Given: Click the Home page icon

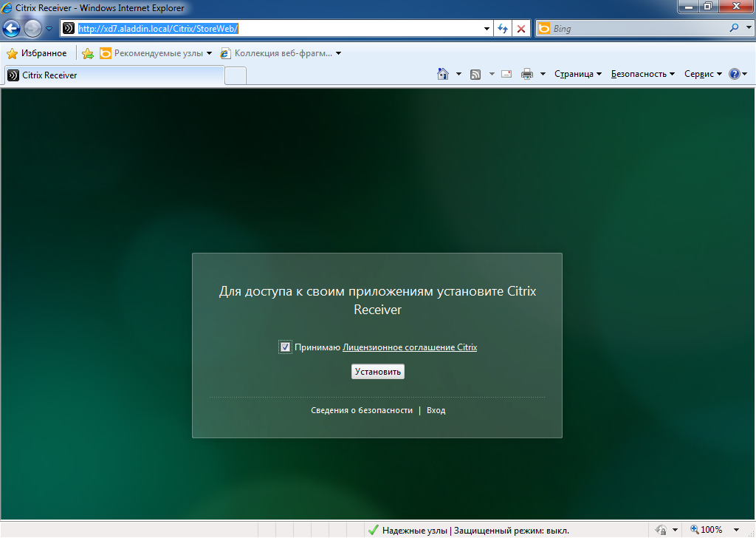Looking at the screenshot, I should (443, 74).
